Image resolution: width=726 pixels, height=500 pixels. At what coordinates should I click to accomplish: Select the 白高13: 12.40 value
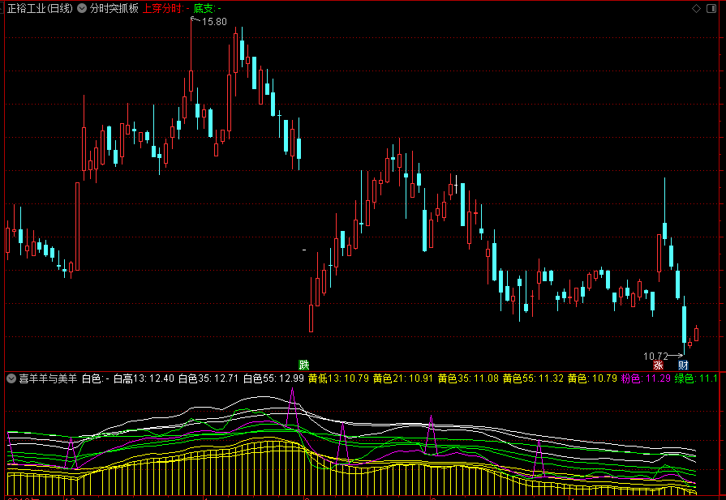coord(144,378)
